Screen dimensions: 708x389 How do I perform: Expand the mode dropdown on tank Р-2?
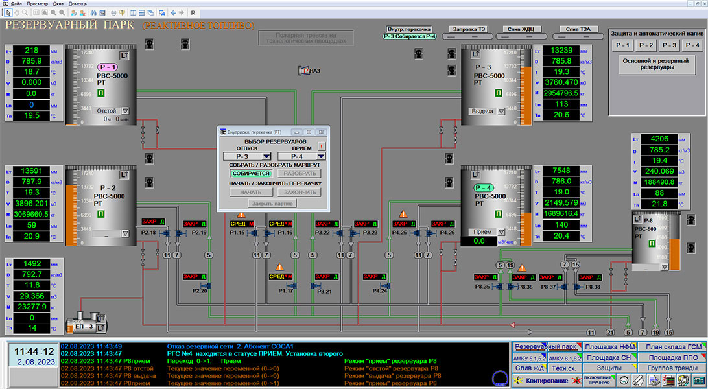pyautogui.click(x=125, y=233)
